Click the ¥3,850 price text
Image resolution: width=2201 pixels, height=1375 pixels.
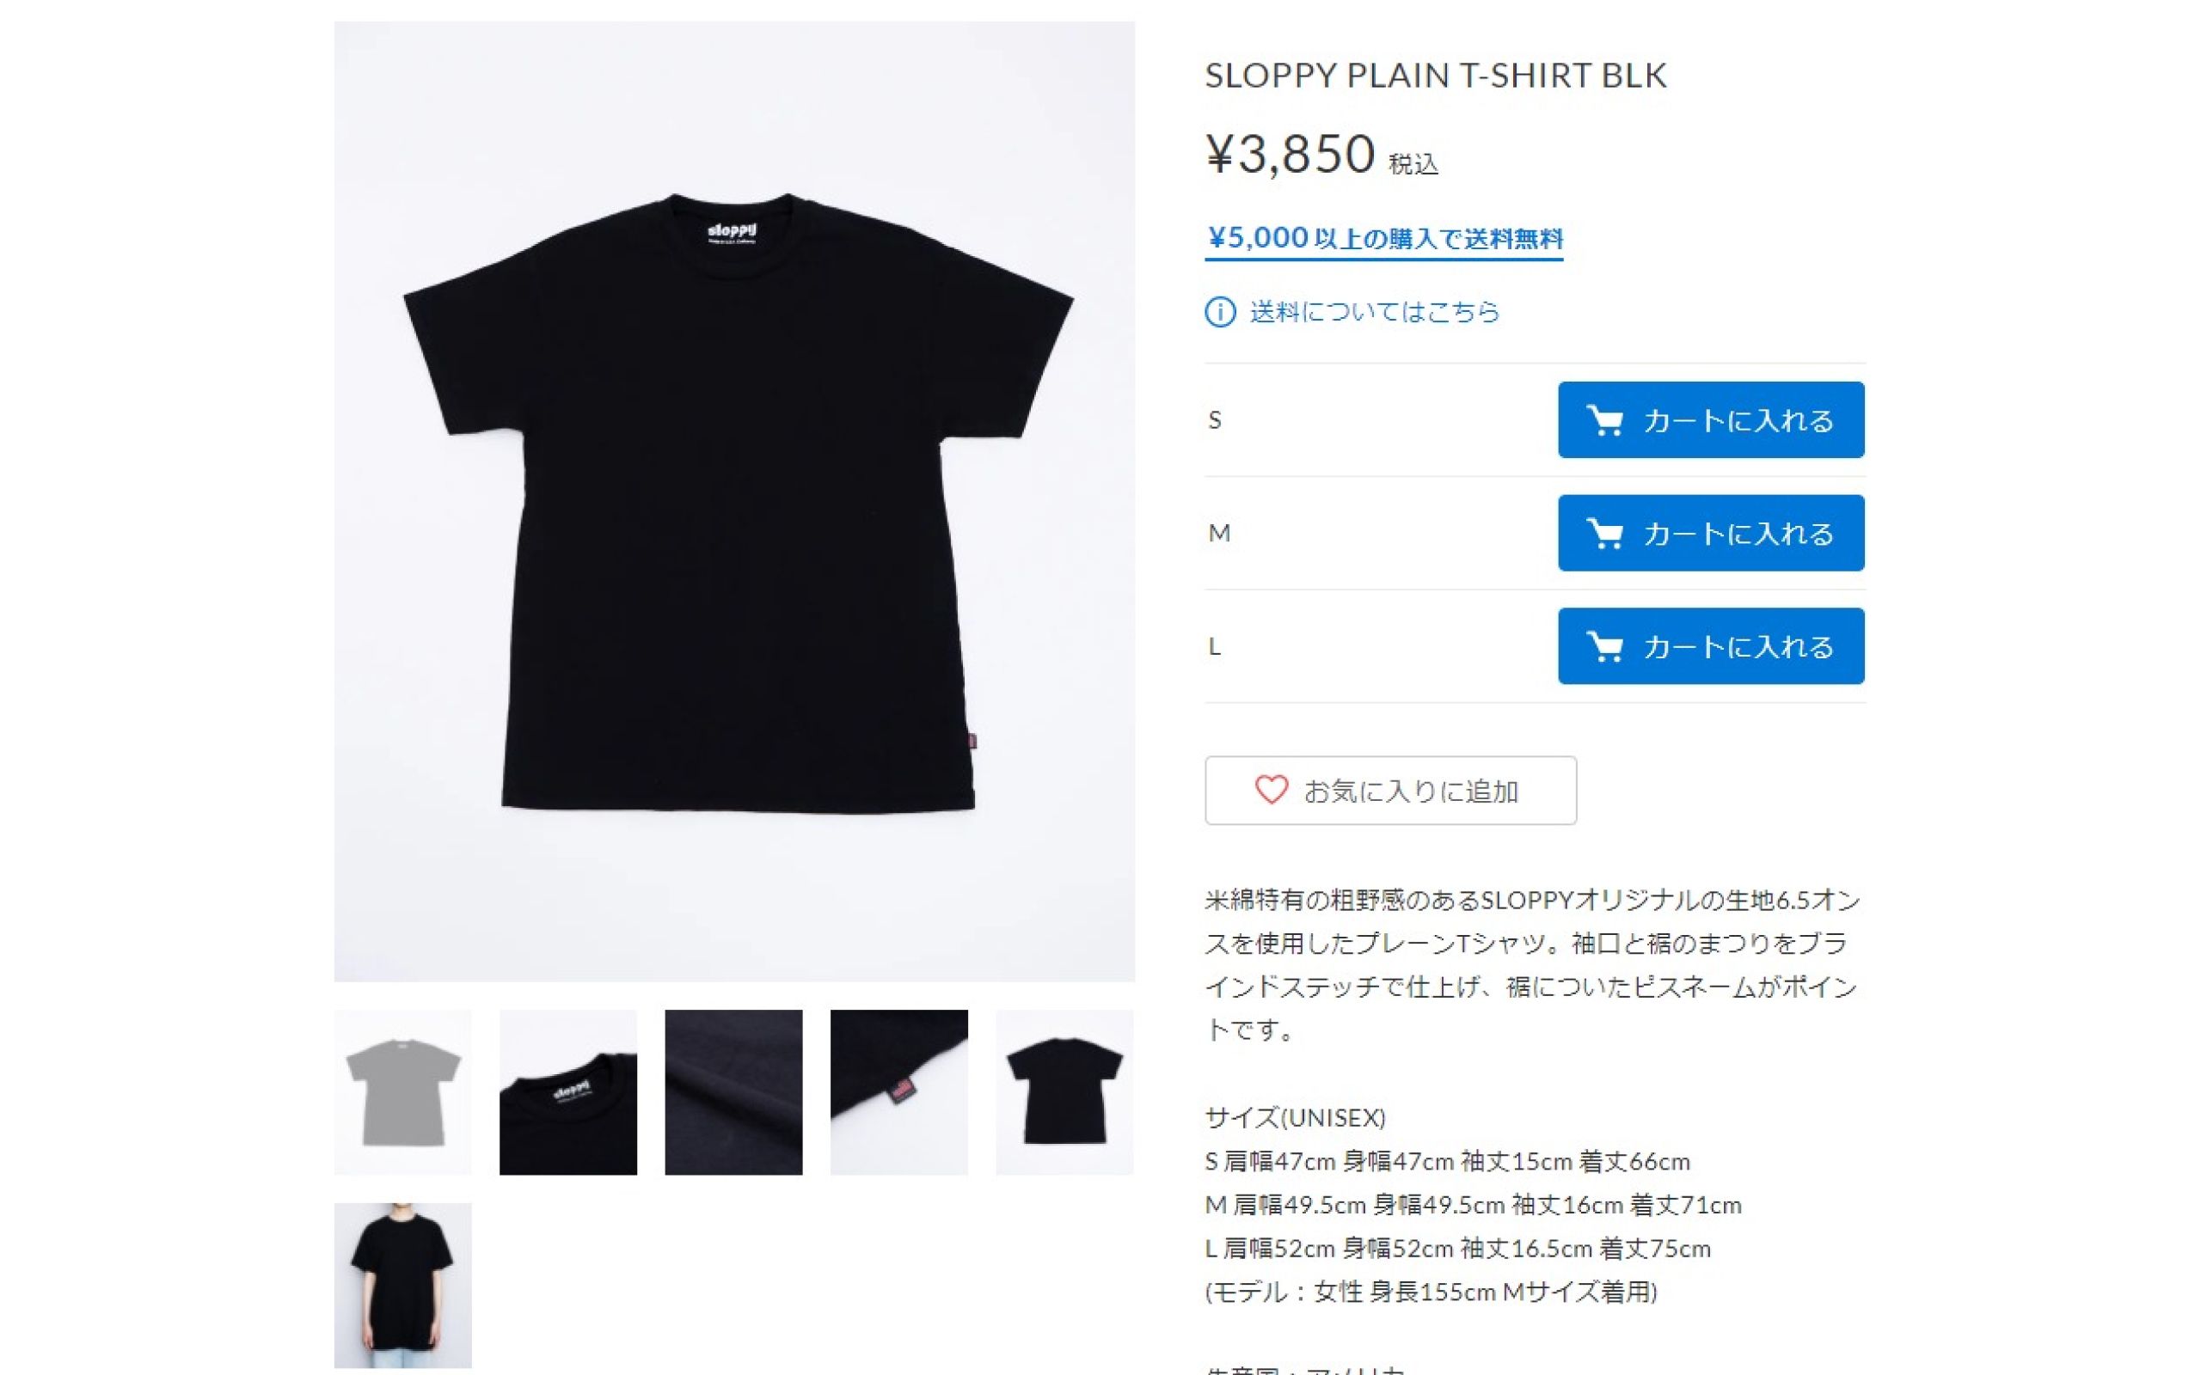(x=1290, y=153)
